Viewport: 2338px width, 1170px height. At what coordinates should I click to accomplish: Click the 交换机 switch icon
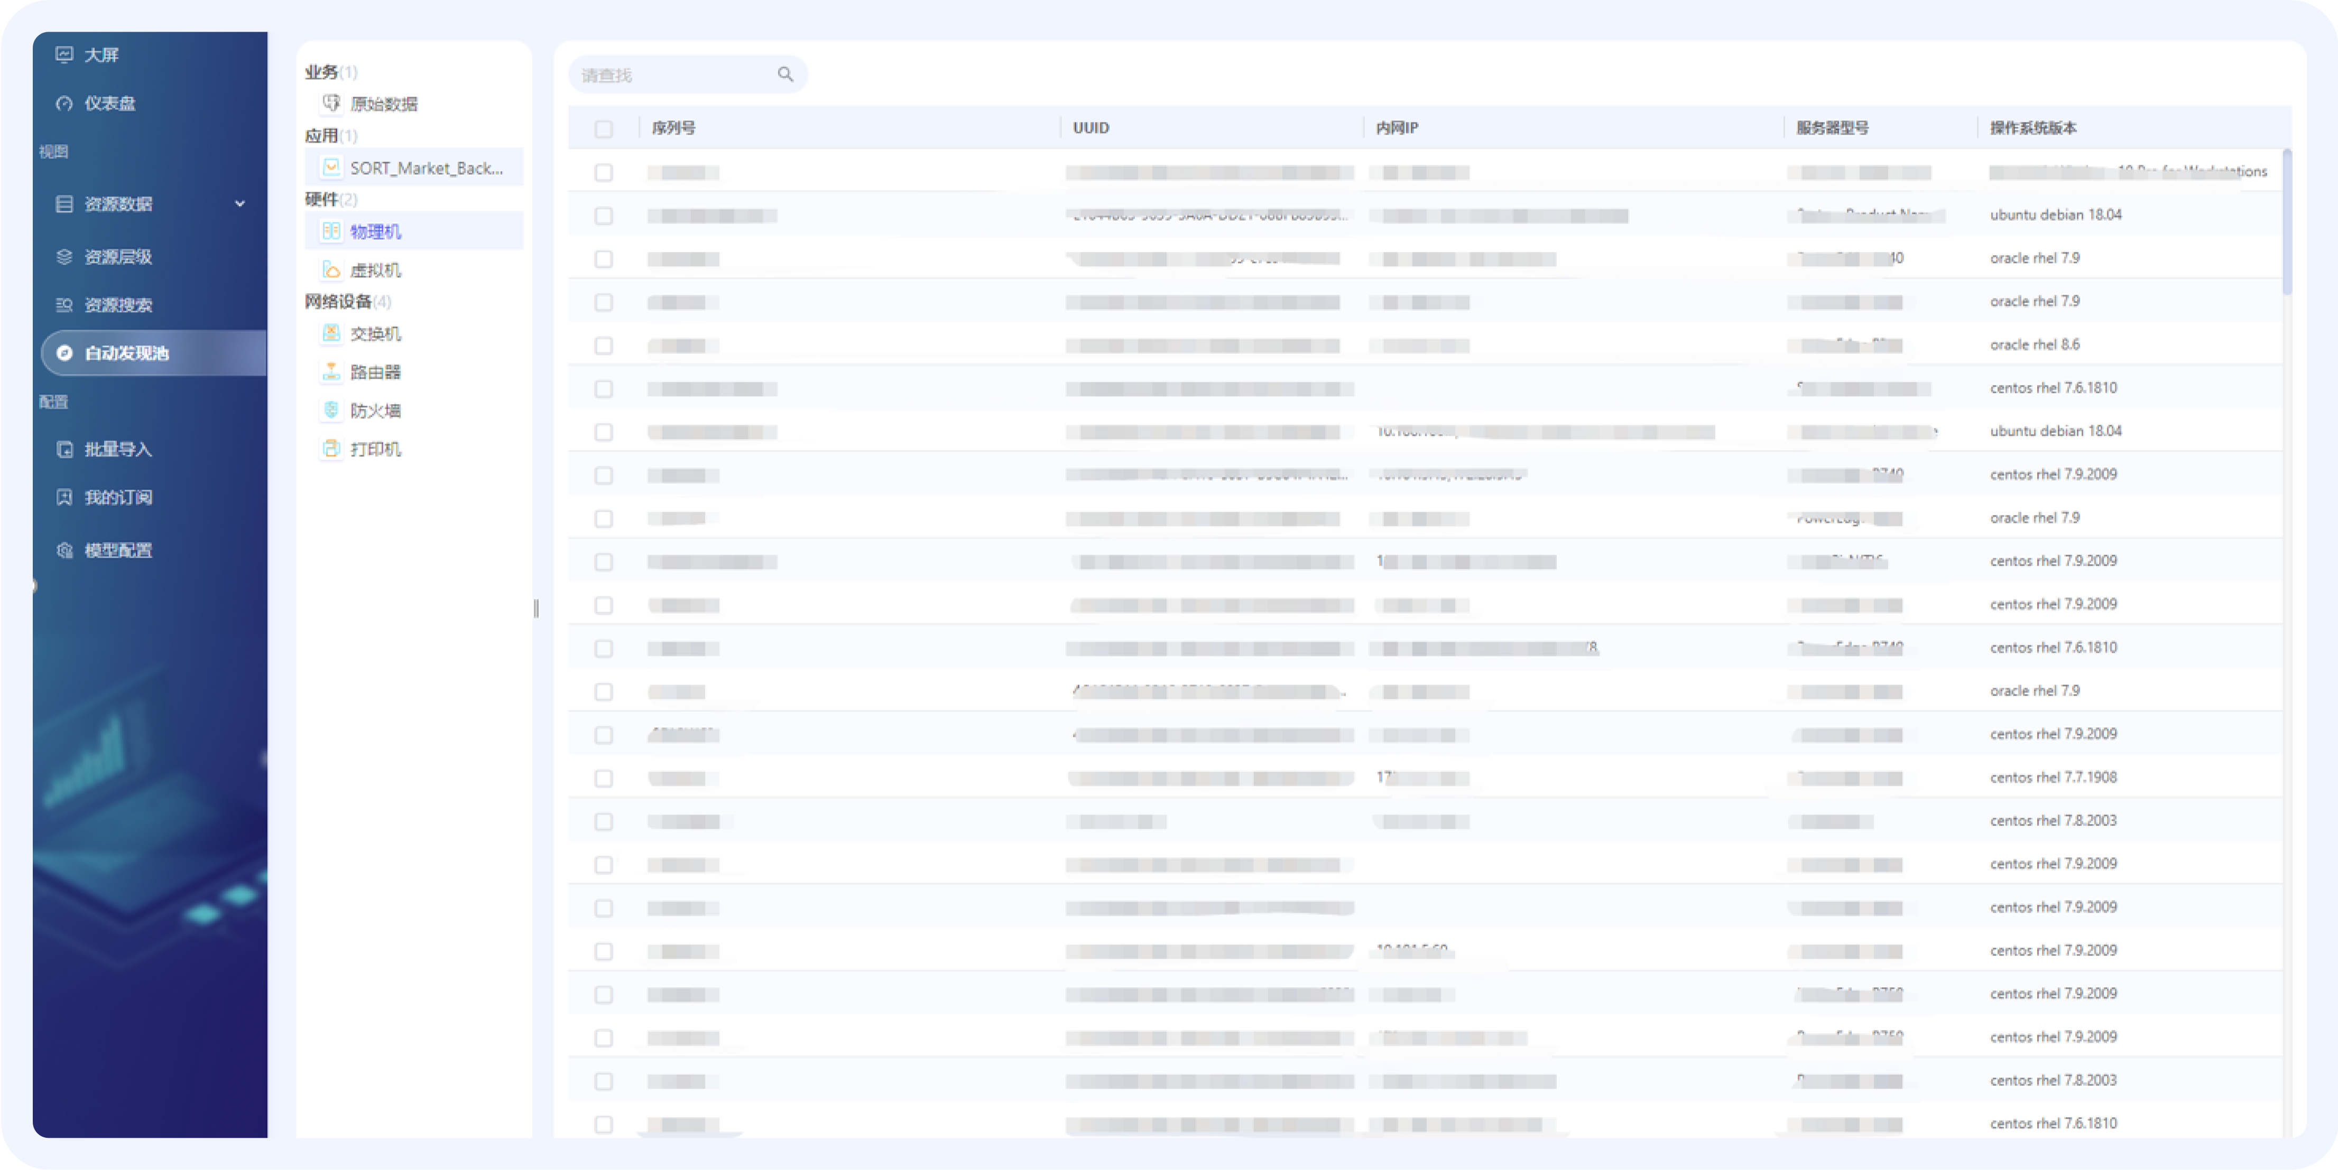(332, 334)
